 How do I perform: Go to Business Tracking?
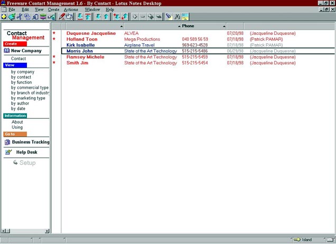31,142
